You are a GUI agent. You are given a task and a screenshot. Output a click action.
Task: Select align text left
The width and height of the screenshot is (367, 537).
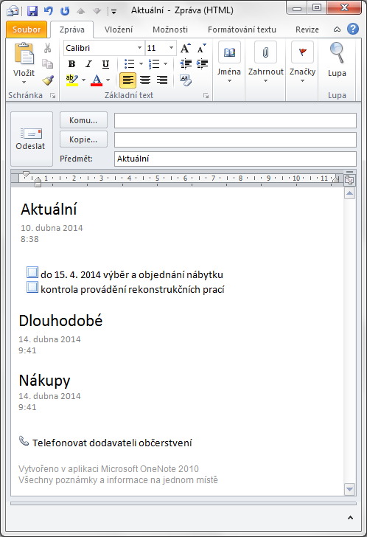click(x=128, y=80)
